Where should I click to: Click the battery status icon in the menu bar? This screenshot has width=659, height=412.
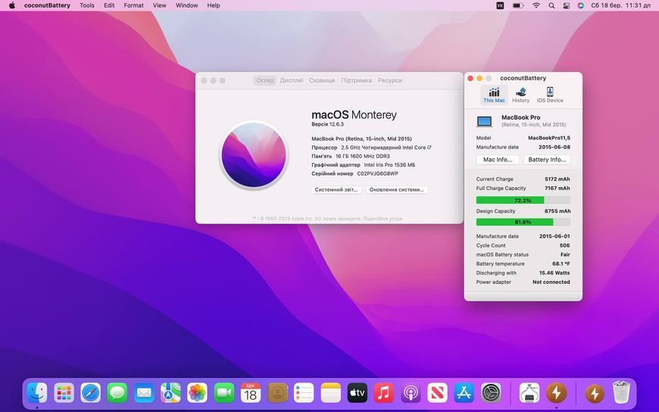[518, 5]
